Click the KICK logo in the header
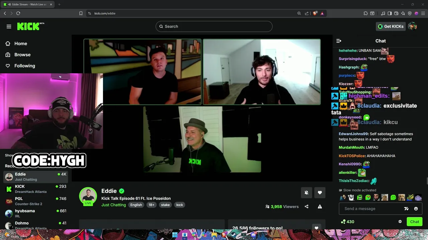 (x=30, y=26)
